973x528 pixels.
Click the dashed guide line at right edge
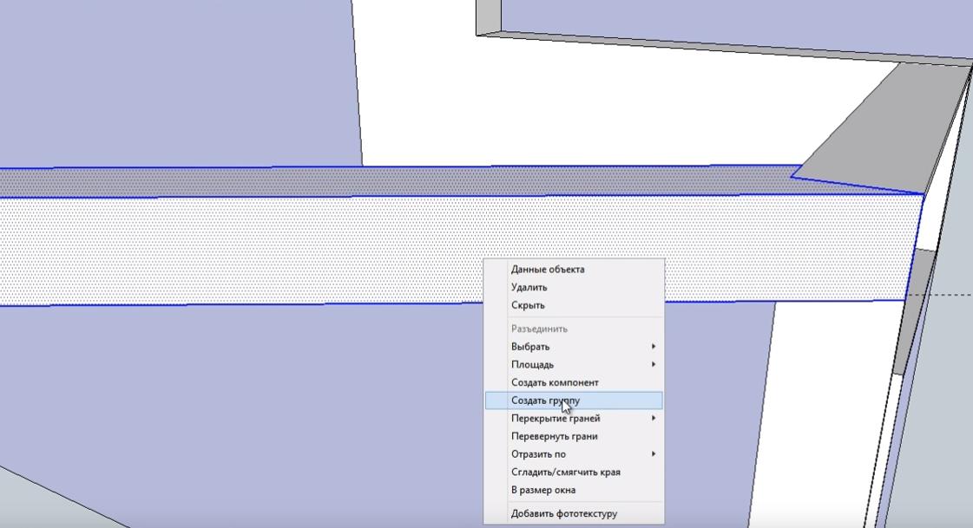click(x=946, y=295)
